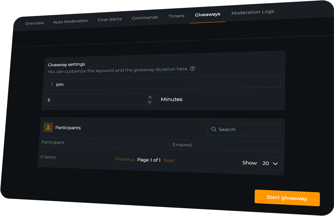This screenshot has height=216, width=334.
Task: Select the Giveaways tab
Action: click(x=208, y=15)
